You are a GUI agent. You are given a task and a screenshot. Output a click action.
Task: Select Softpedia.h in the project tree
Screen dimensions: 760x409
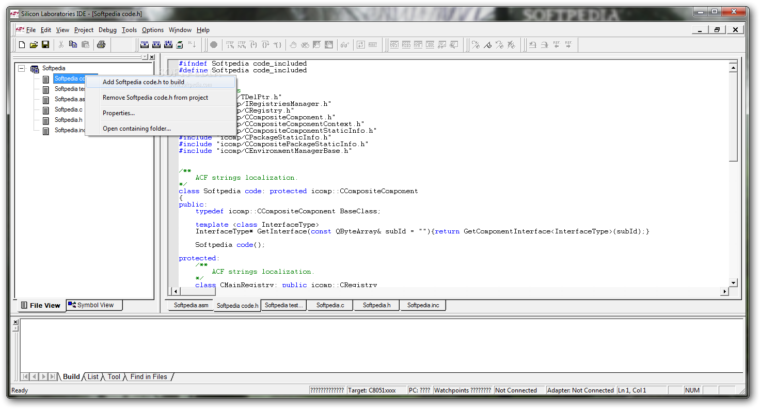[68, 120]
